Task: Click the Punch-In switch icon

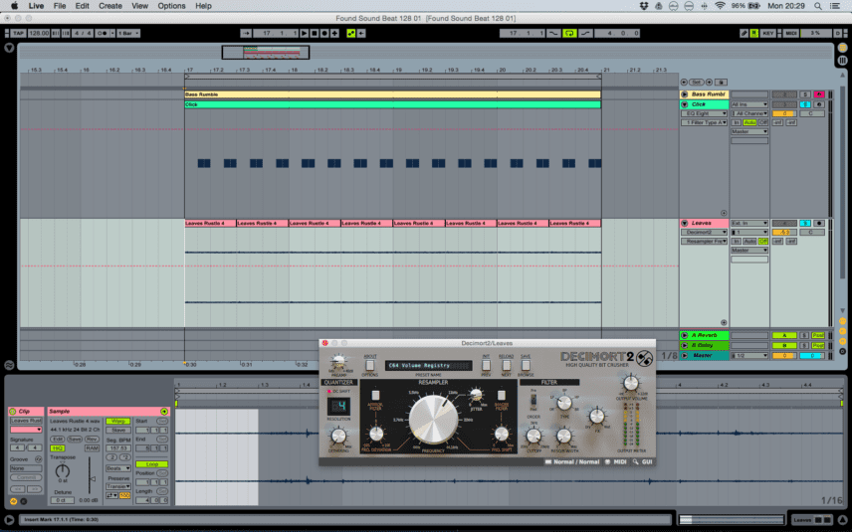Action: (553, 33)
